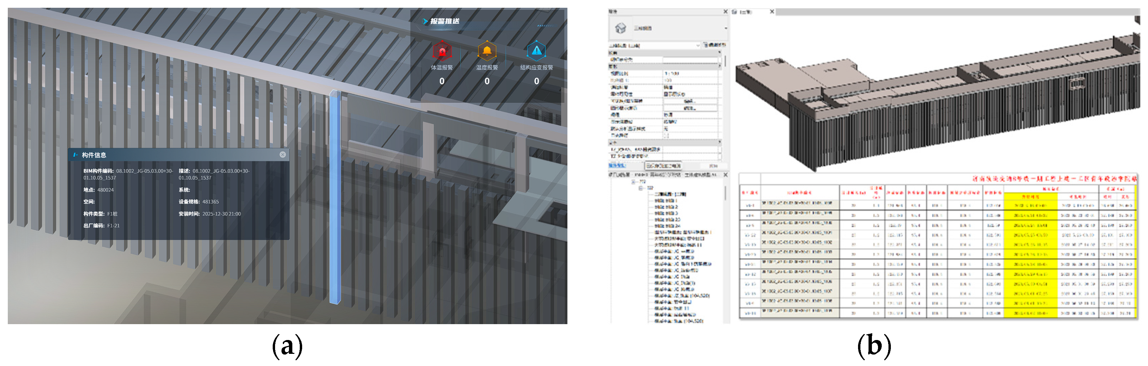Click the 3D view house icon in properties
The width and height of the screenshot is (1148, 366).
click(620, 28)
